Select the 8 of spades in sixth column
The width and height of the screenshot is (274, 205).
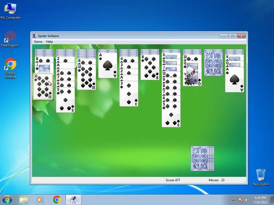150,67
